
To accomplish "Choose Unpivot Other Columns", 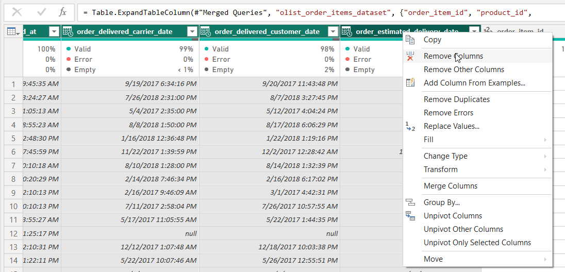I will [477, 229].
